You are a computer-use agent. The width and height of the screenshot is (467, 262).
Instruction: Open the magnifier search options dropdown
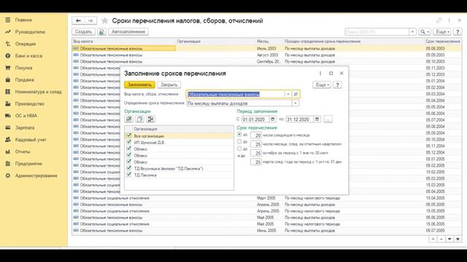point(425,32)
